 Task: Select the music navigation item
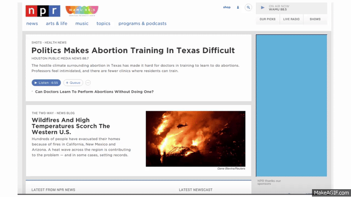82,23
